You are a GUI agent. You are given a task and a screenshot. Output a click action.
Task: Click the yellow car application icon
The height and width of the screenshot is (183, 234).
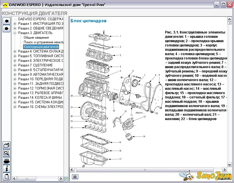5,5
